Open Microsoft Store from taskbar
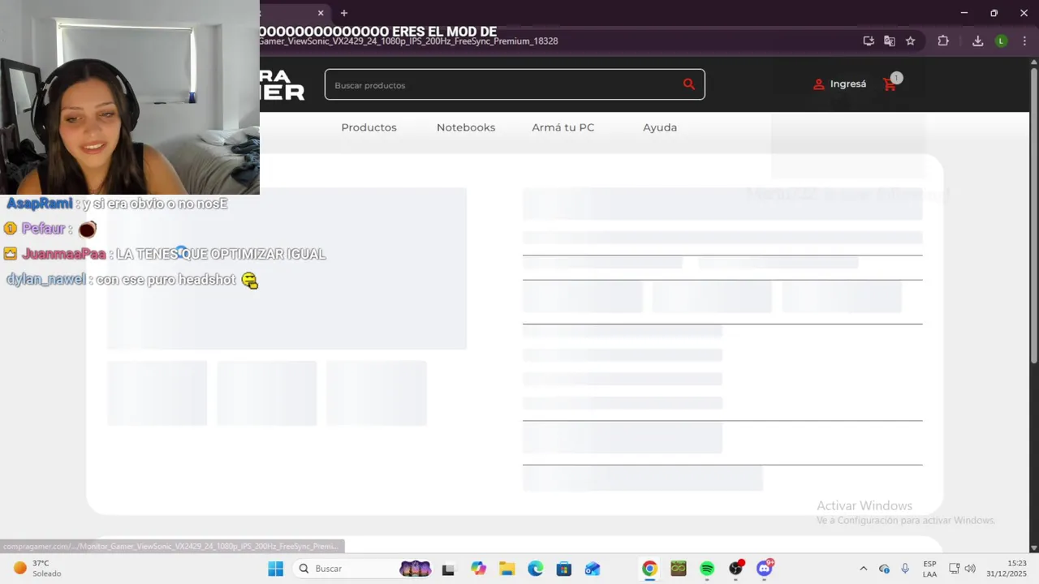The image size is (1039, 584). 564,569
